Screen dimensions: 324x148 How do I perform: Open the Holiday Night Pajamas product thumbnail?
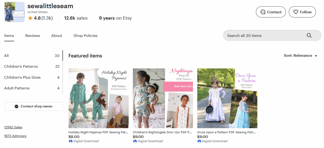pyautogui.click(x=98, y=98)
